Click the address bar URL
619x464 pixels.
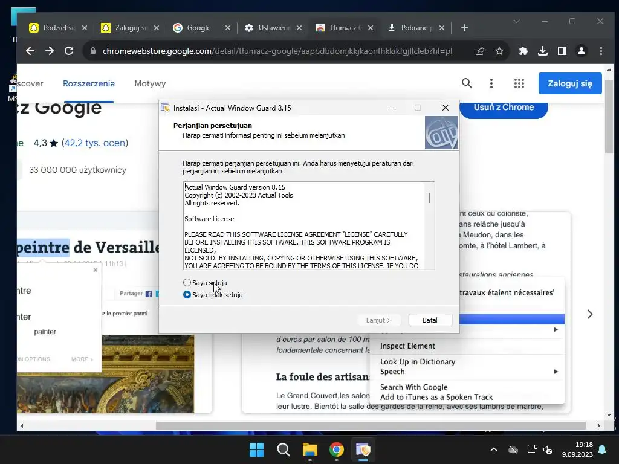click(x=277, y=51)
